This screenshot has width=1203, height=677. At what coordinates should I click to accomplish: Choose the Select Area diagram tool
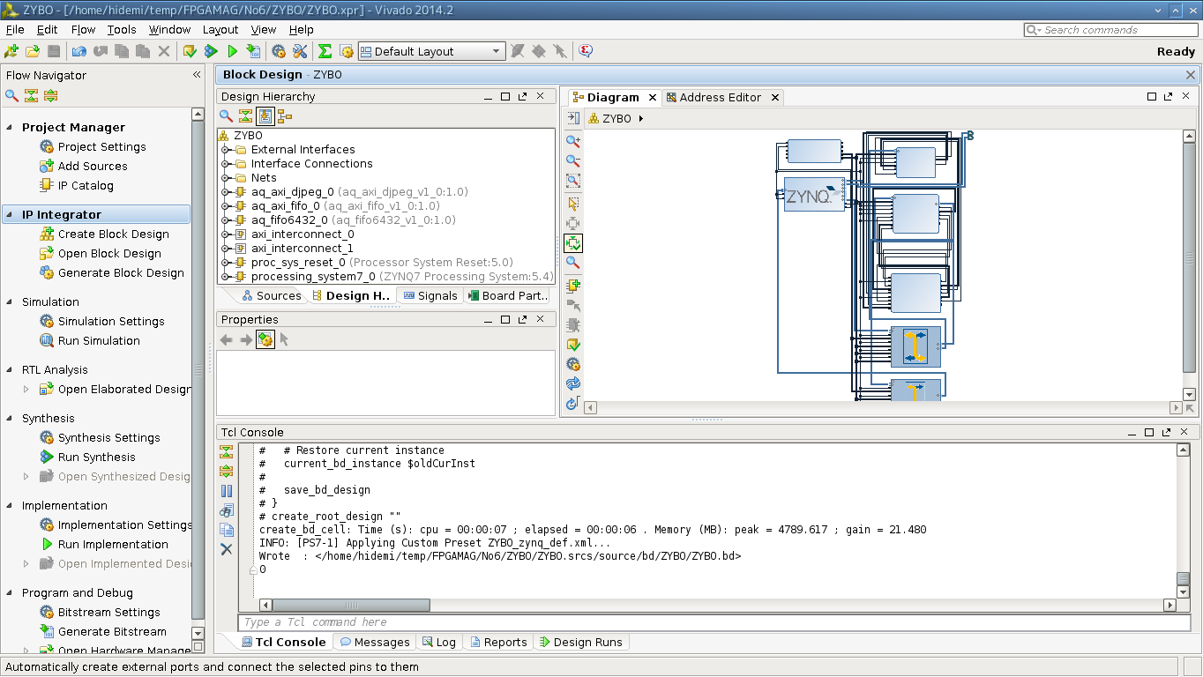click(573, 204)
